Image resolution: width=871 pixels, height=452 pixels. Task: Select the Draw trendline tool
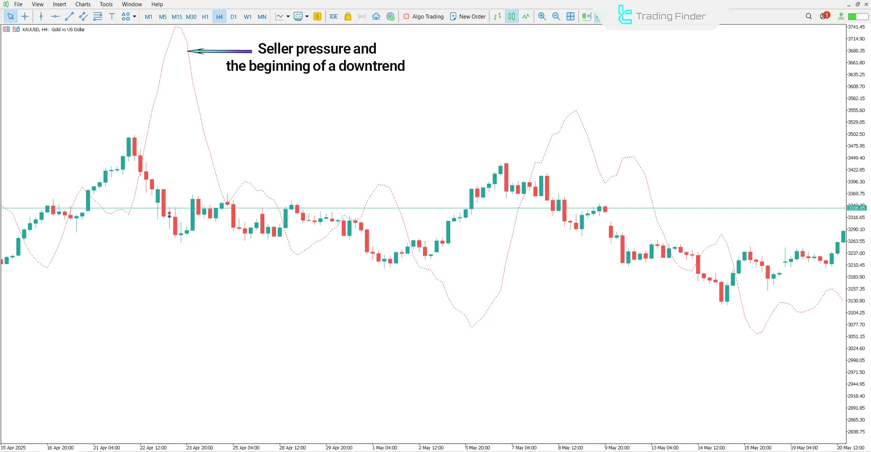point(69,16)
